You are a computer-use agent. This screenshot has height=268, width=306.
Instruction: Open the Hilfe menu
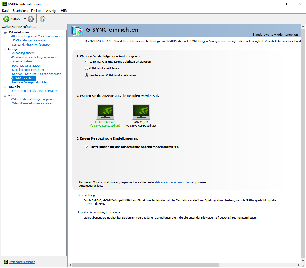(x=64, y=11)
